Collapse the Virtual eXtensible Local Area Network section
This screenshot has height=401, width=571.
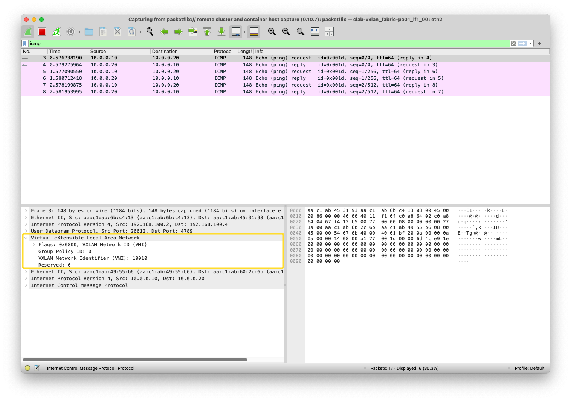pyautogui.click(x=26, y=238)
